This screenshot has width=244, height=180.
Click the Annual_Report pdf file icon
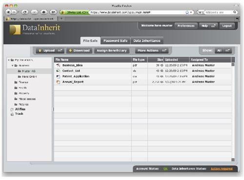(x=58, y=82)
